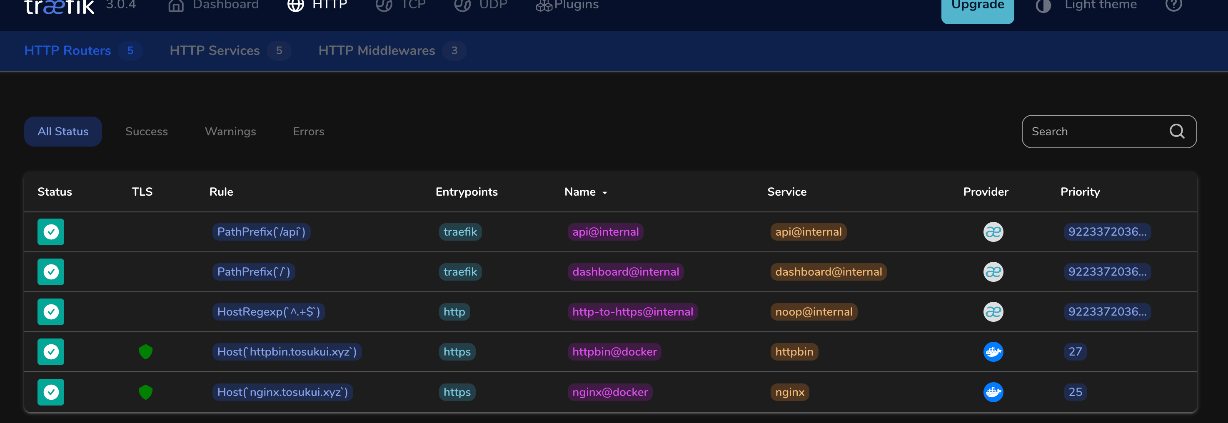Filter routers by Warnings
The width and height of the screenshot is (1228, 423).
coord(230,132)
